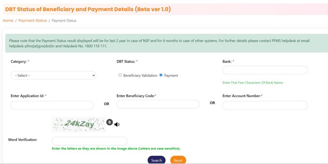This screenshot has height=164, width=328.
Task: Click the Account Number input field
Action: click(x=265, y=105)
